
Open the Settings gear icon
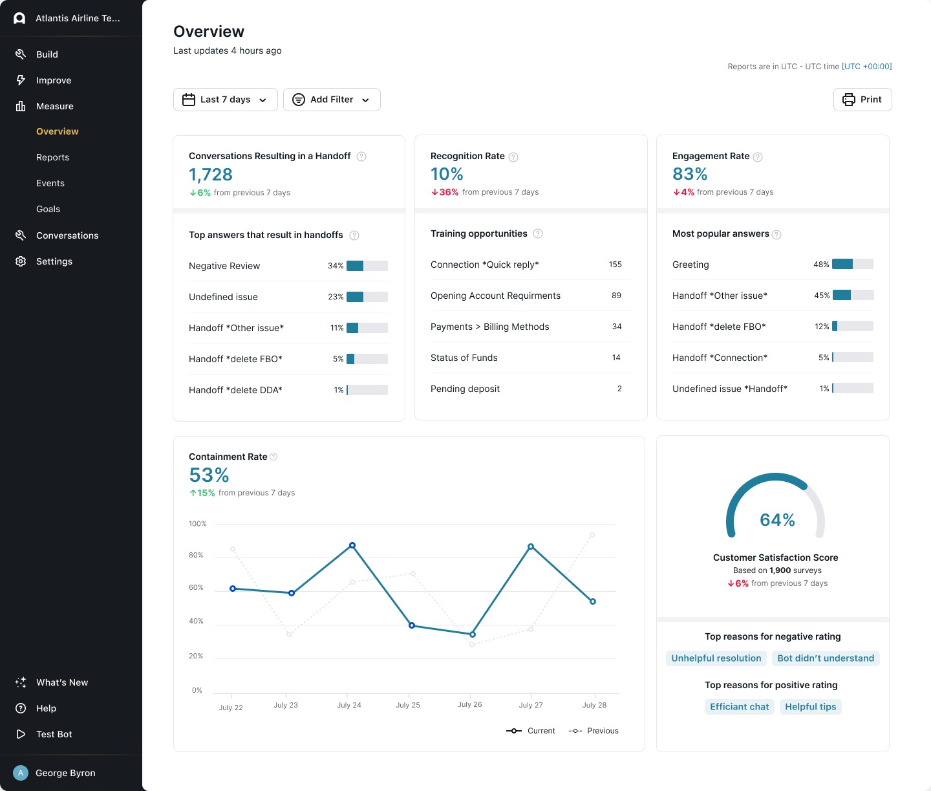pos(20,261)
